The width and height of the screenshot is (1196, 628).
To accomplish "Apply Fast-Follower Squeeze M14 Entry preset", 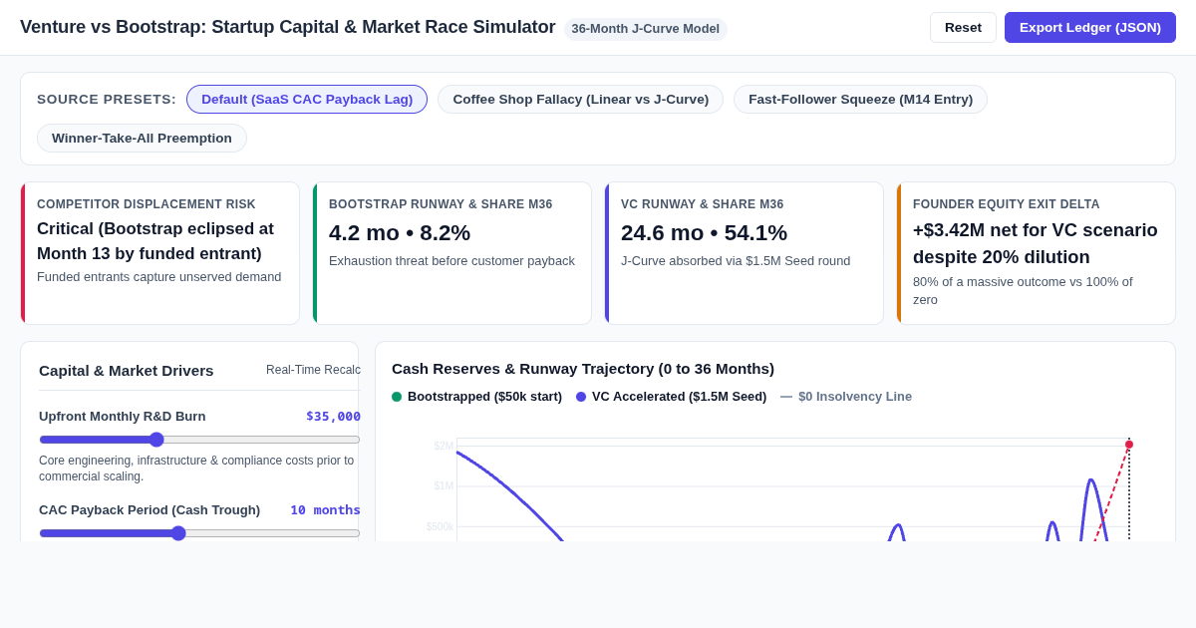I will coord(860,100).
